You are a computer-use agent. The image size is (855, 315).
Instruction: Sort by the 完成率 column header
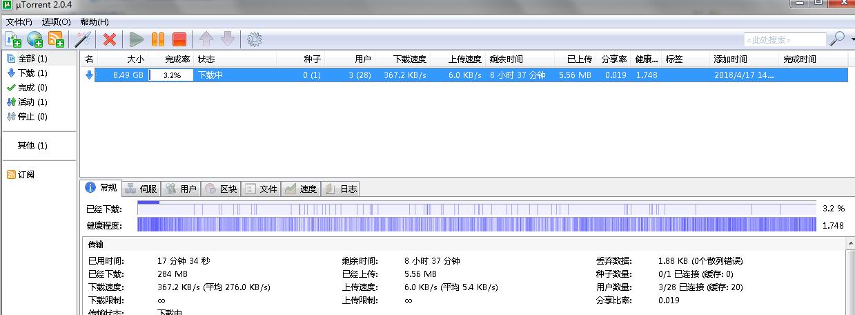tap(170, 59)
